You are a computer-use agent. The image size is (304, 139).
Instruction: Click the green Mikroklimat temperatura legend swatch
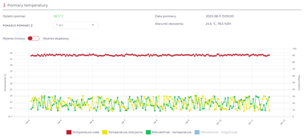[148, 132]
